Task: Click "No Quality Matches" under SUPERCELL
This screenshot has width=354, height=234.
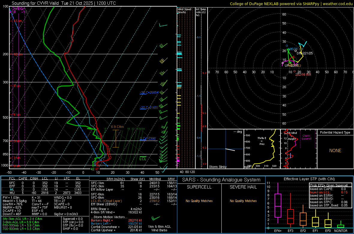Action: coord(199,201)
